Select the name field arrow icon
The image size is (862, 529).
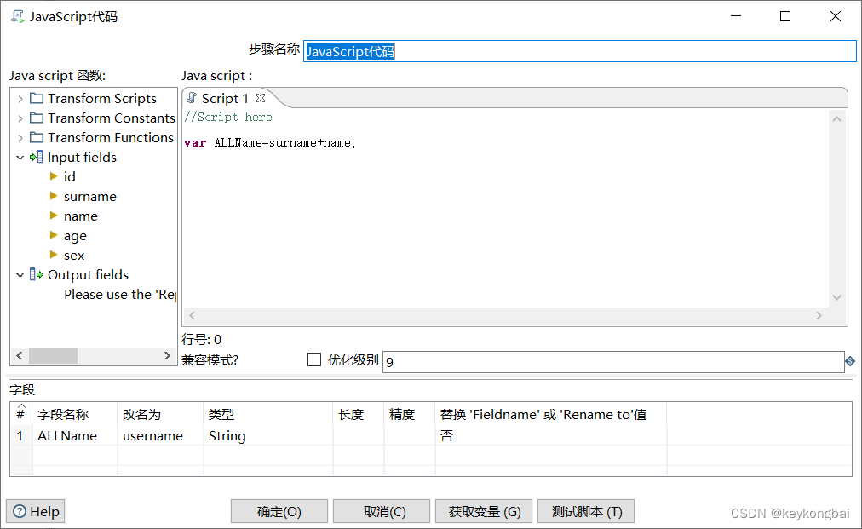click(x=53, y=216)
